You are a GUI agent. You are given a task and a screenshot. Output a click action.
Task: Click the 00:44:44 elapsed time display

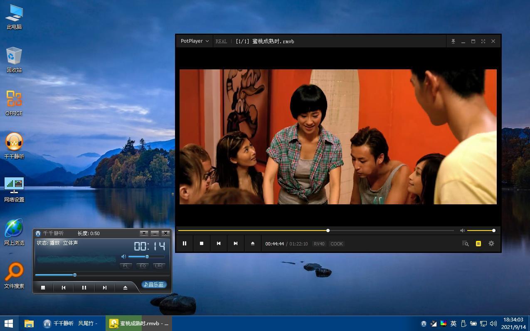(275, 244)
